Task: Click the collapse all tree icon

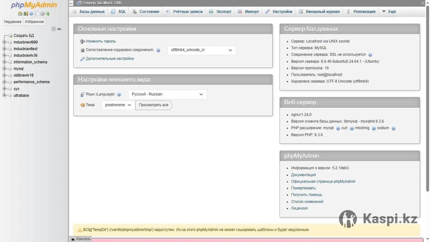Action: [x=53, y=29]
